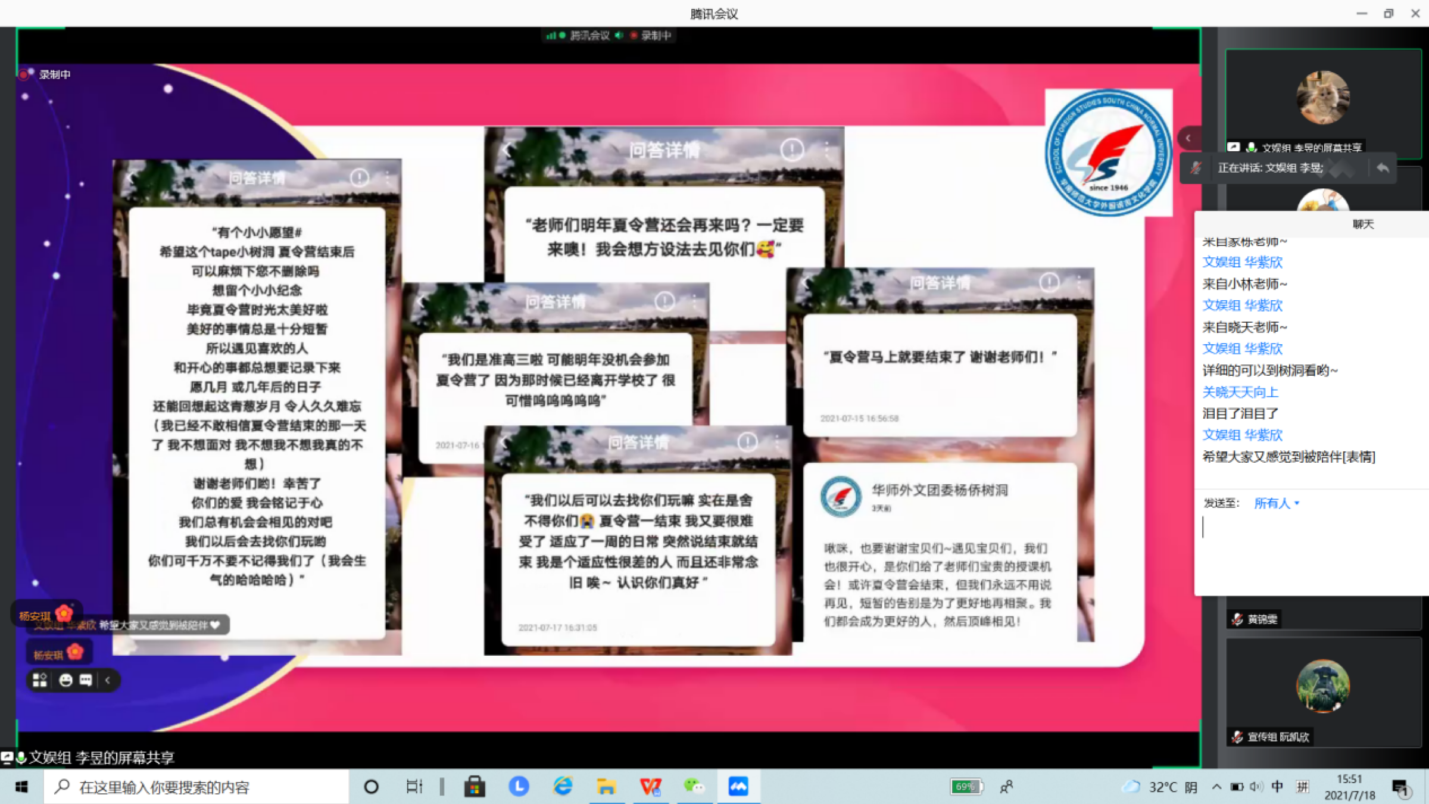Click the 录制中 recording indicator top left
Screen dimensions: 1429x804
[45, 74]
